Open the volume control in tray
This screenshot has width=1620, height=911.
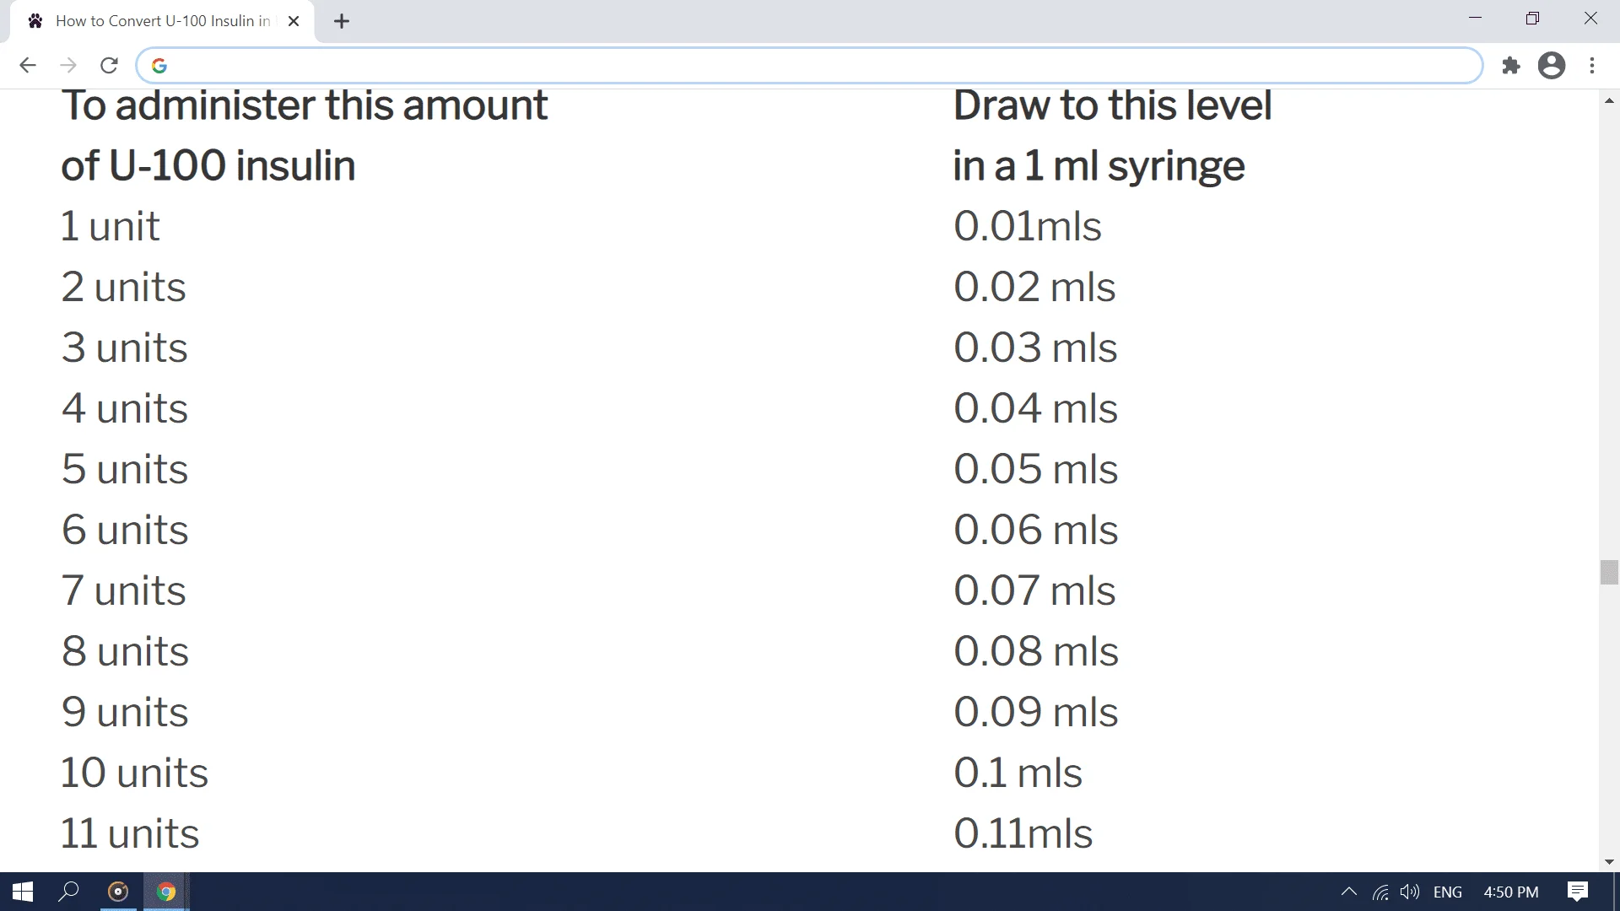coord(1410,892)
